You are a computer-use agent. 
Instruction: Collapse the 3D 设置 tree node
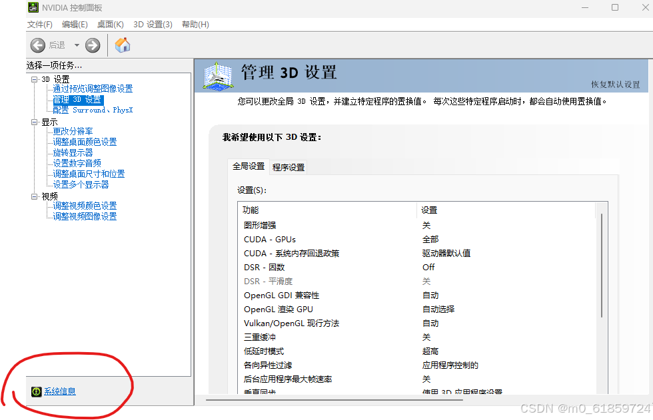[34, 79]
